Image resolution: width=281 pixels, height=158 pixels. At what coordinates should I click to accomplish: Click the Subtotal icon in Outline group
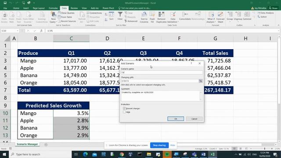tap(247, 16)
